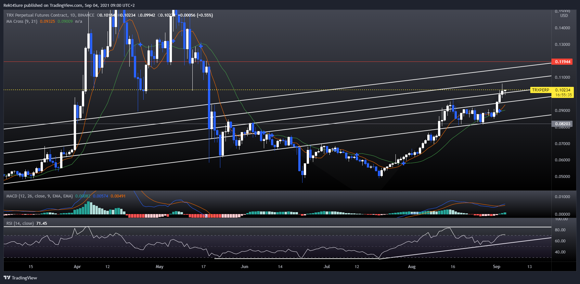Image resolution: width=580 pixels, height=284 pixels.
Task: Click the L0.09942 low value in legend
Action: click(147, 15)
